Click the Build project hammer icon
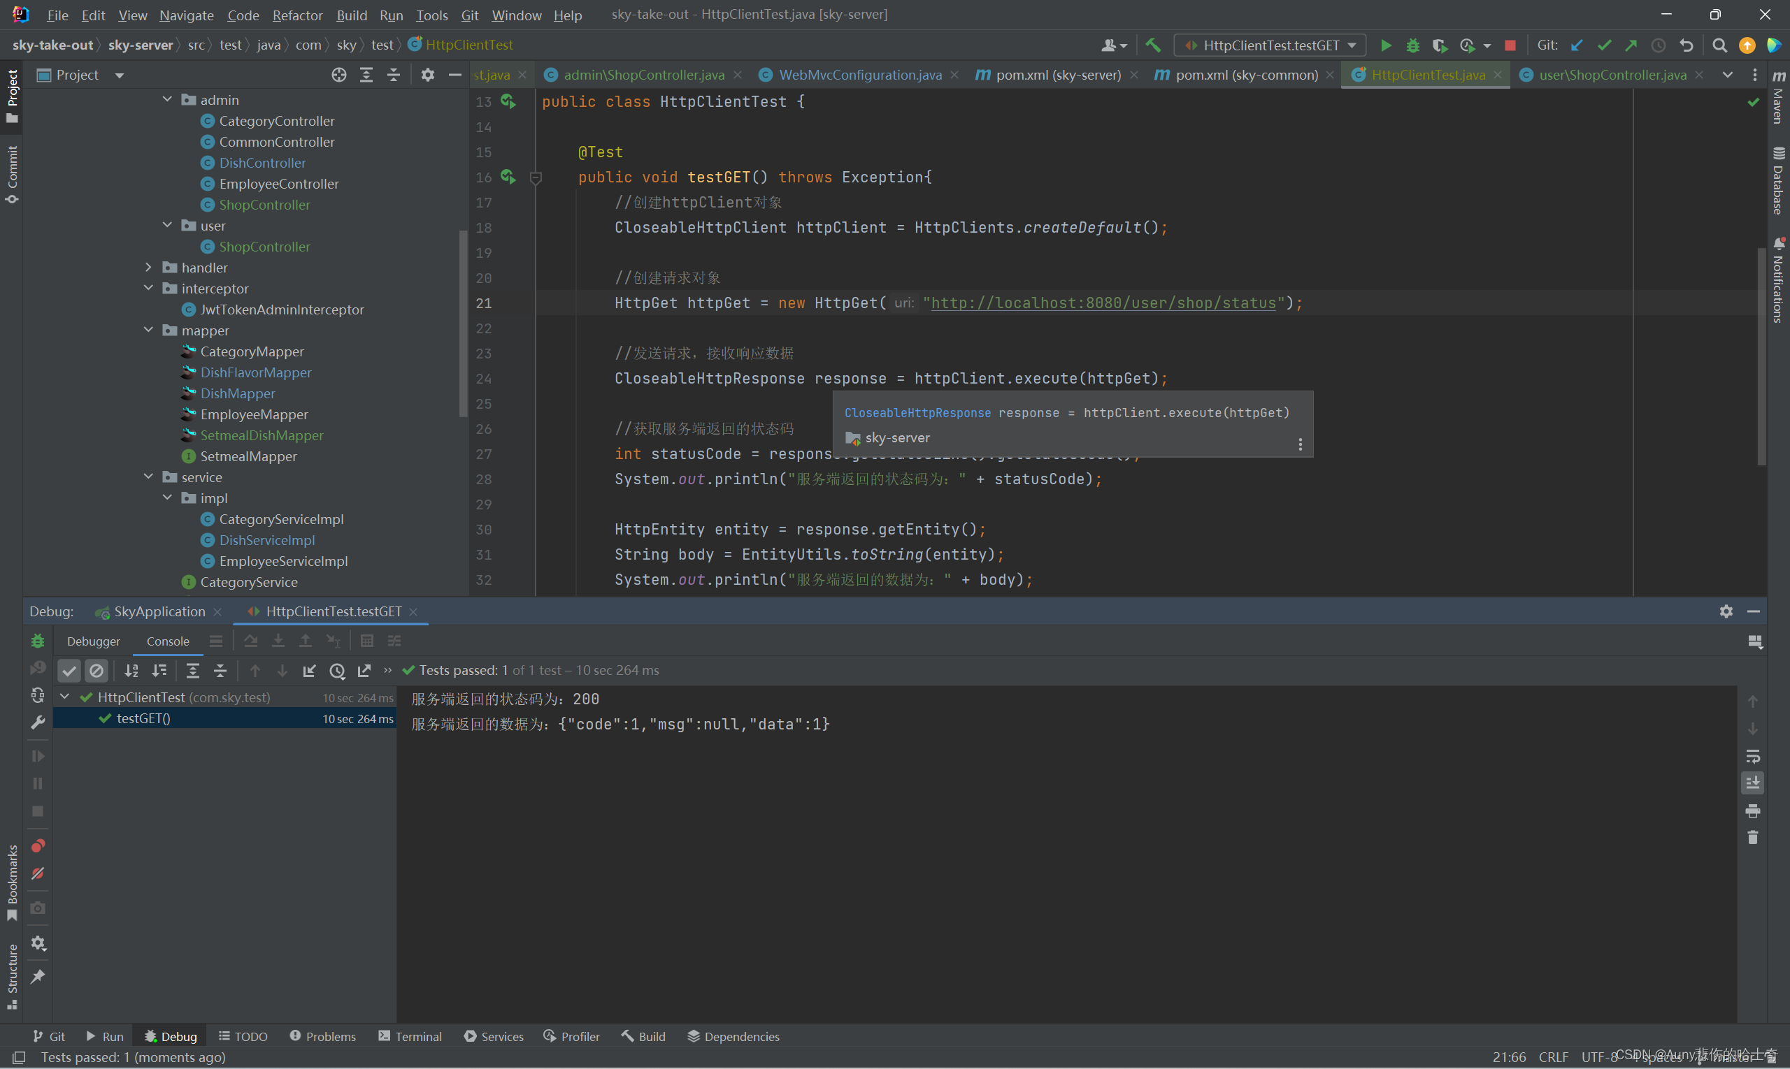The width and height of the screenshot is (1790, 1069). [x=1154, y=45]
